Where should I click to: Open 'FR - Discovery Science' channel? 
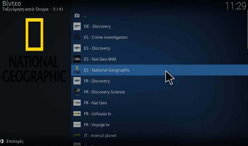tap(159, 92)
